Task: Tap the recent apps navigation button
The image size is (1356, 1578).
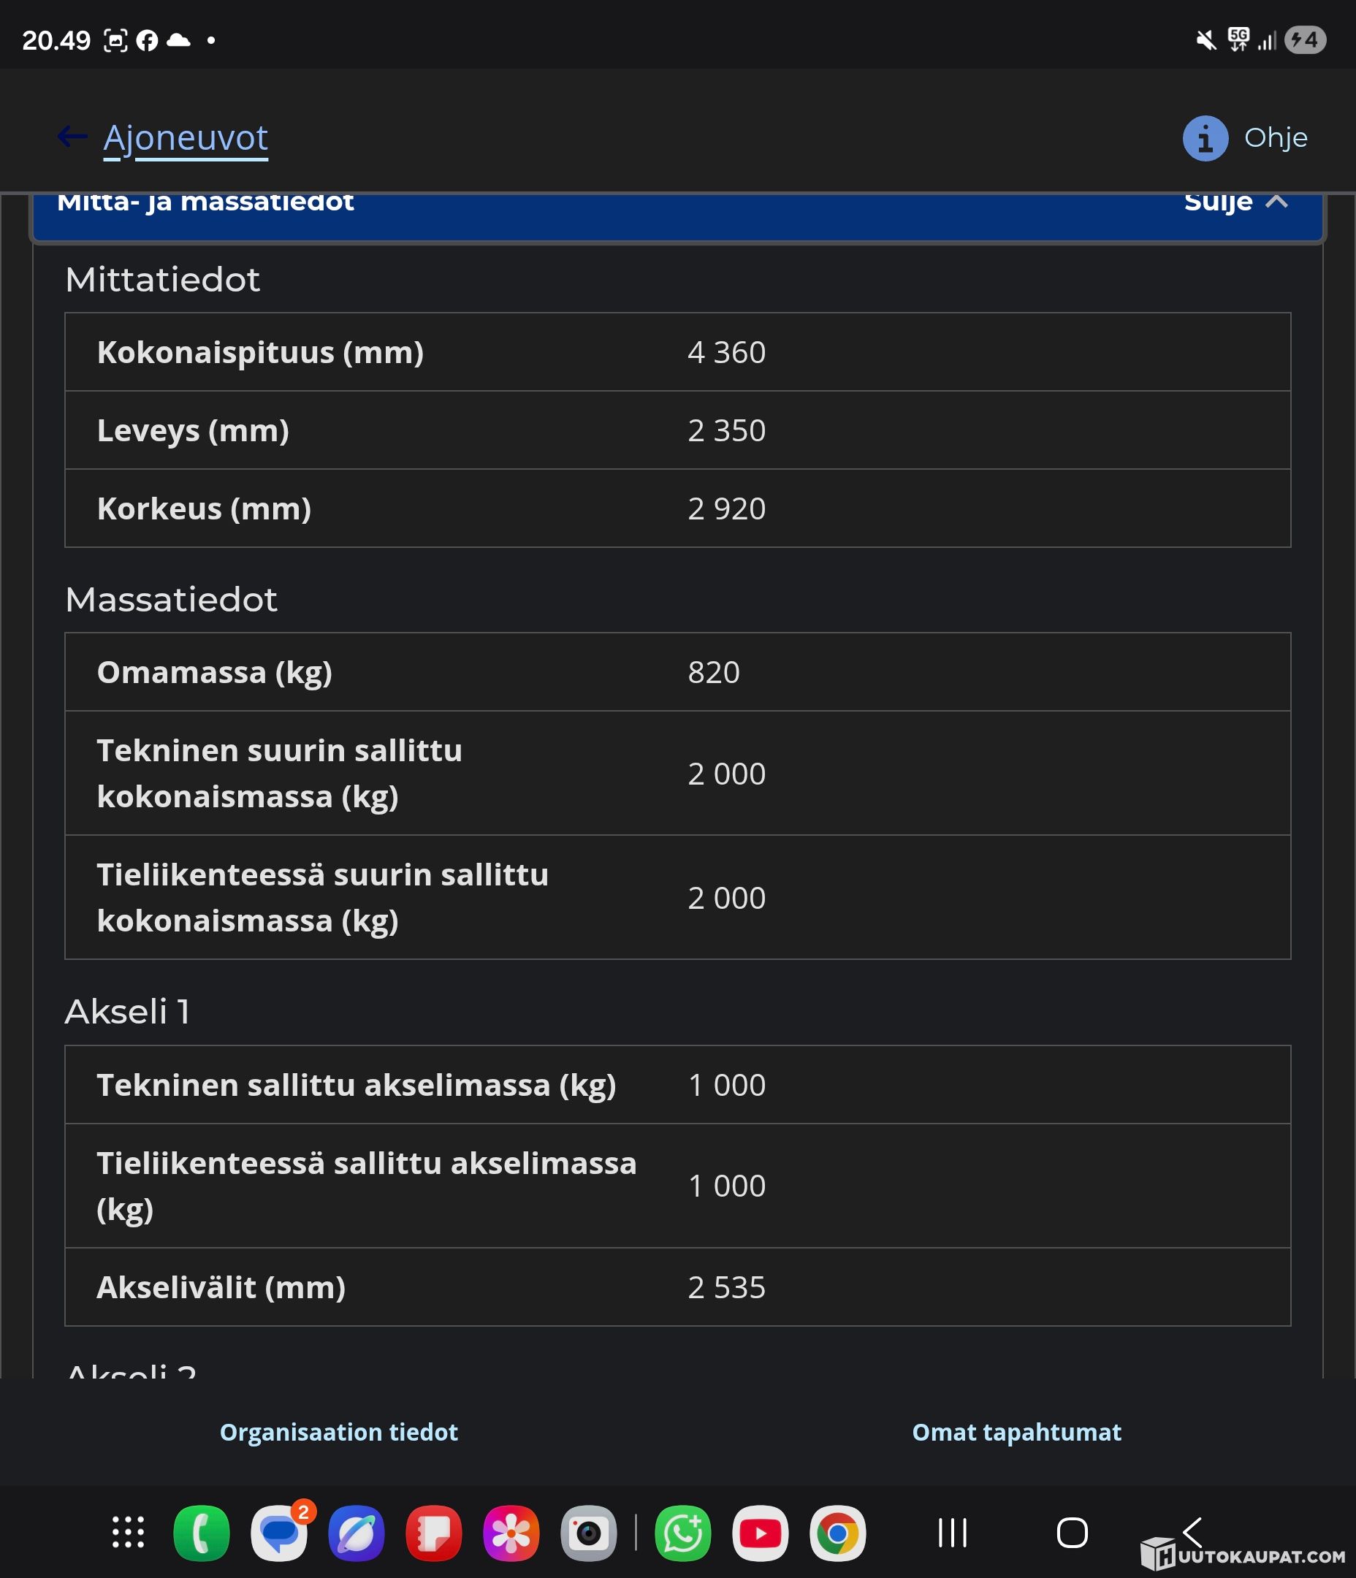Action: coord(952,1532)
